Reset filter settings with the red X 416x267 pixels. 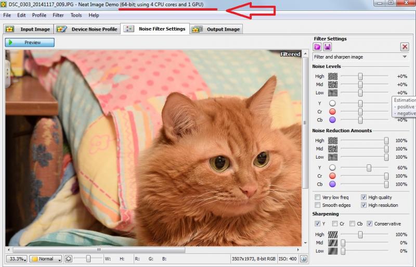pyautogui.click(x=405, y=47)
